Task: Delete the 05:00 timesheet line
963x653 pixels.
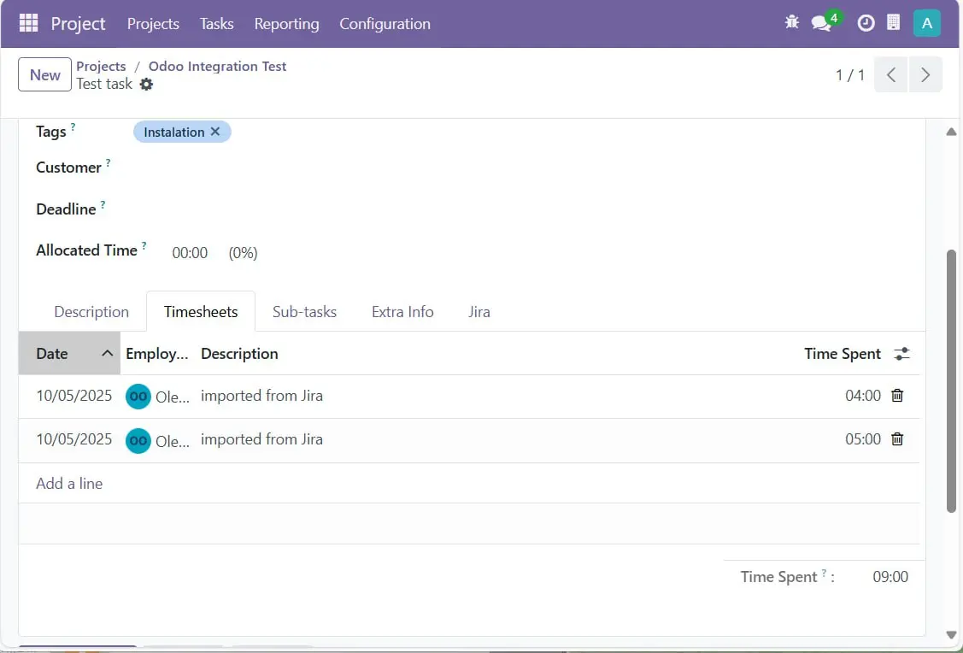Action: (897, 439)
